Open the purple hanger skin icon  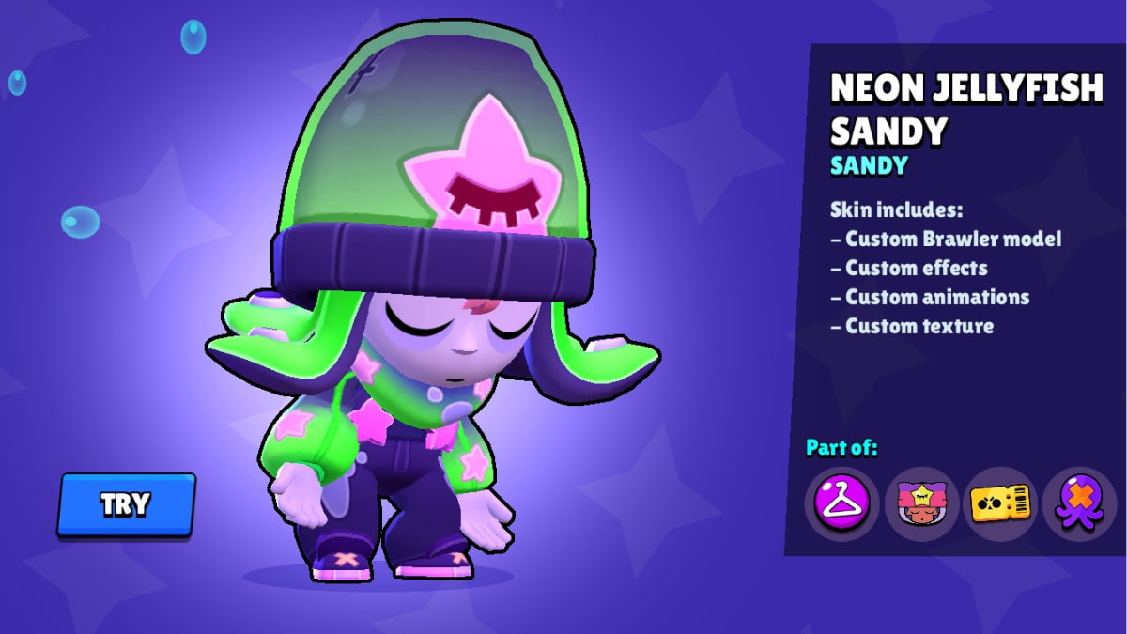tap(841, 504)
